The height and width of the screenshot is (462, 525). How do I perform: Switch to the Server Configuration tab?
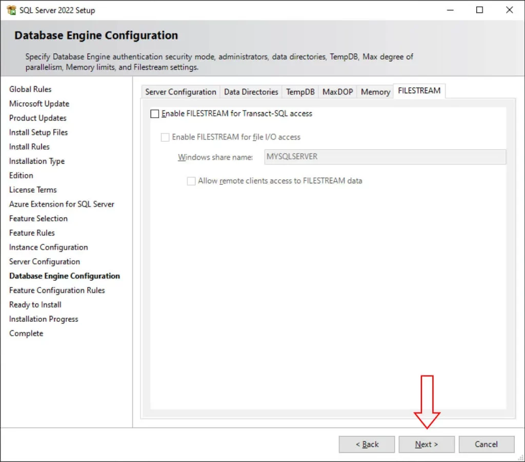(x=180, y=91)
